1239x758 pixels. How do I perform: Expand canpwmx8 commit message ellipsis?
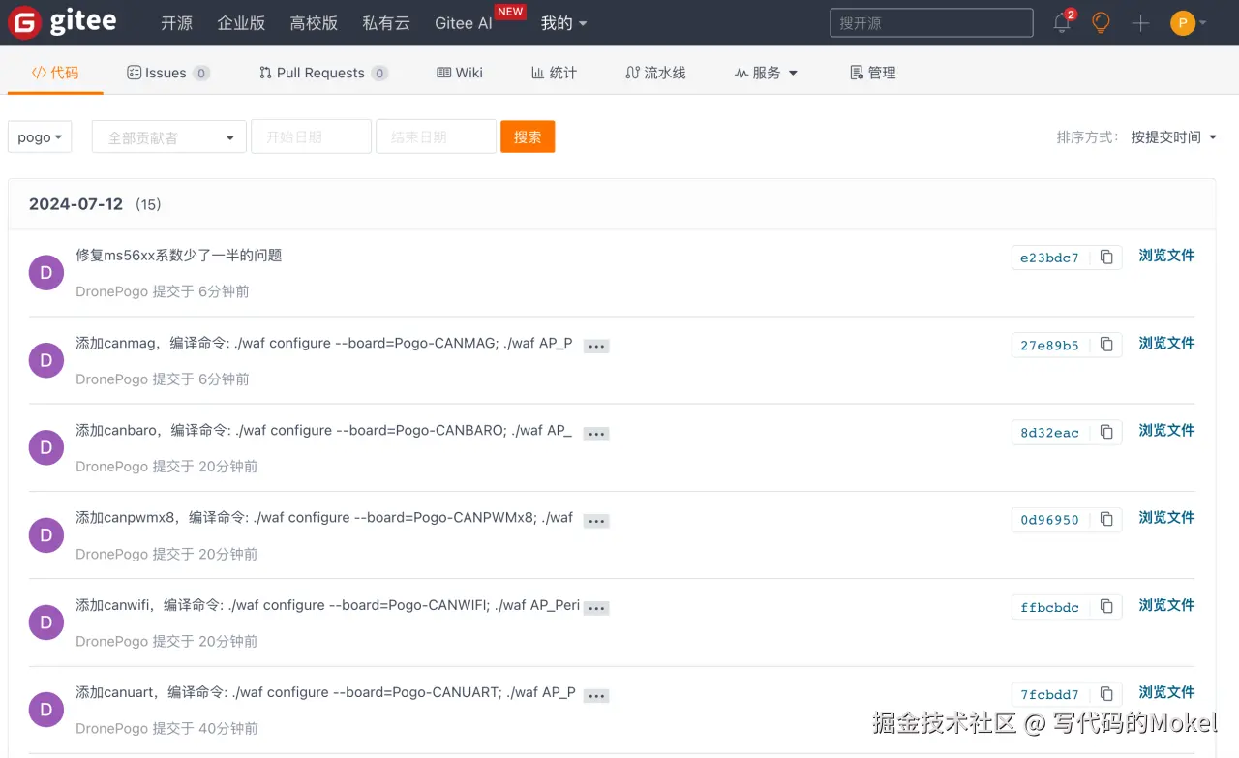pyautogui.click(x=596, y=521)
